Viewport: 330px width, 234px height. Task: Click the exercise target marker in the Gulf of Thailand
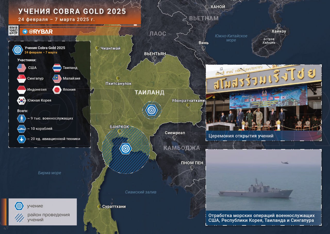point(126,149)
